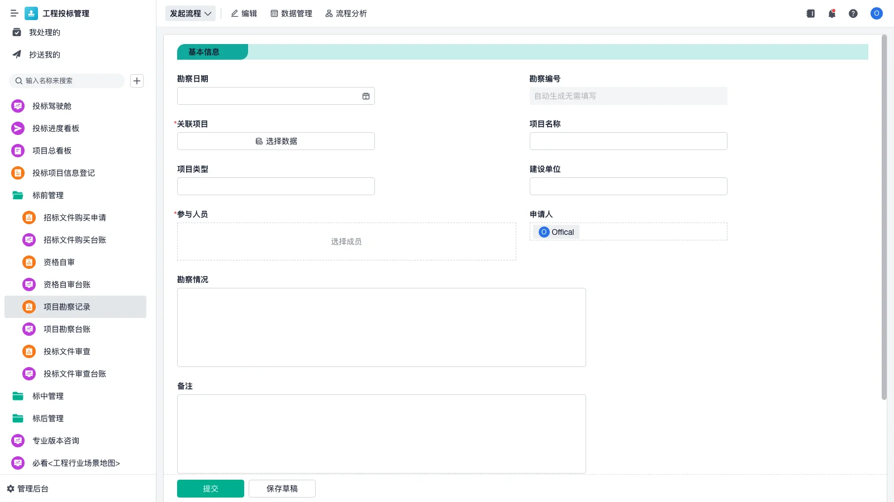Click the plus icon next to the search box
This screenshot has width=894, height=502.
[136, 80]
